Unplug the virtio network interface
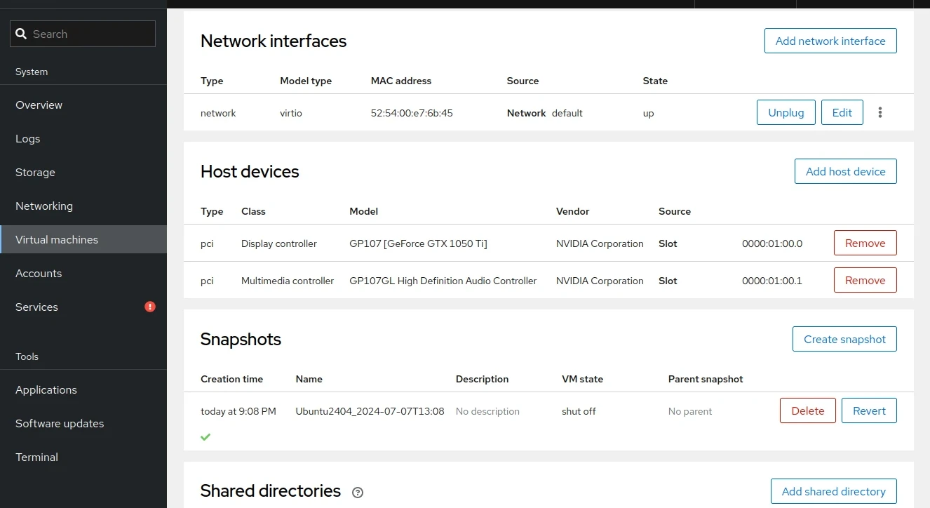930x508 pixels. (786, 112)
